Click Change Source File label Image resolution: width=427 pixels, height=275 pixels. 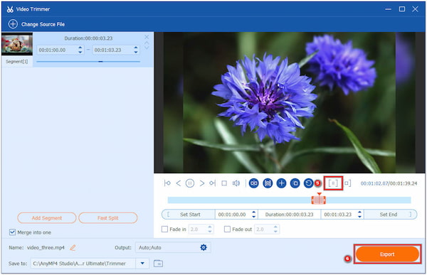(43, 24)
